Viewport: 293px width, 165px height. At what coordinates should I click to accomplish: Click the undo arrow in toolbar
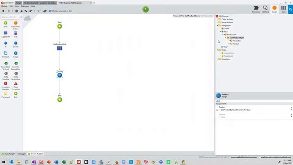click(x=31, y=11)
